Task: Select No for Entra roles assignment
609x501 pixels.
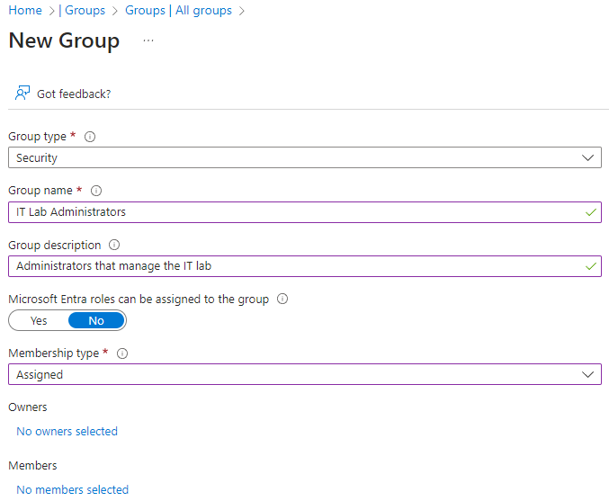Action: [96, 320]
